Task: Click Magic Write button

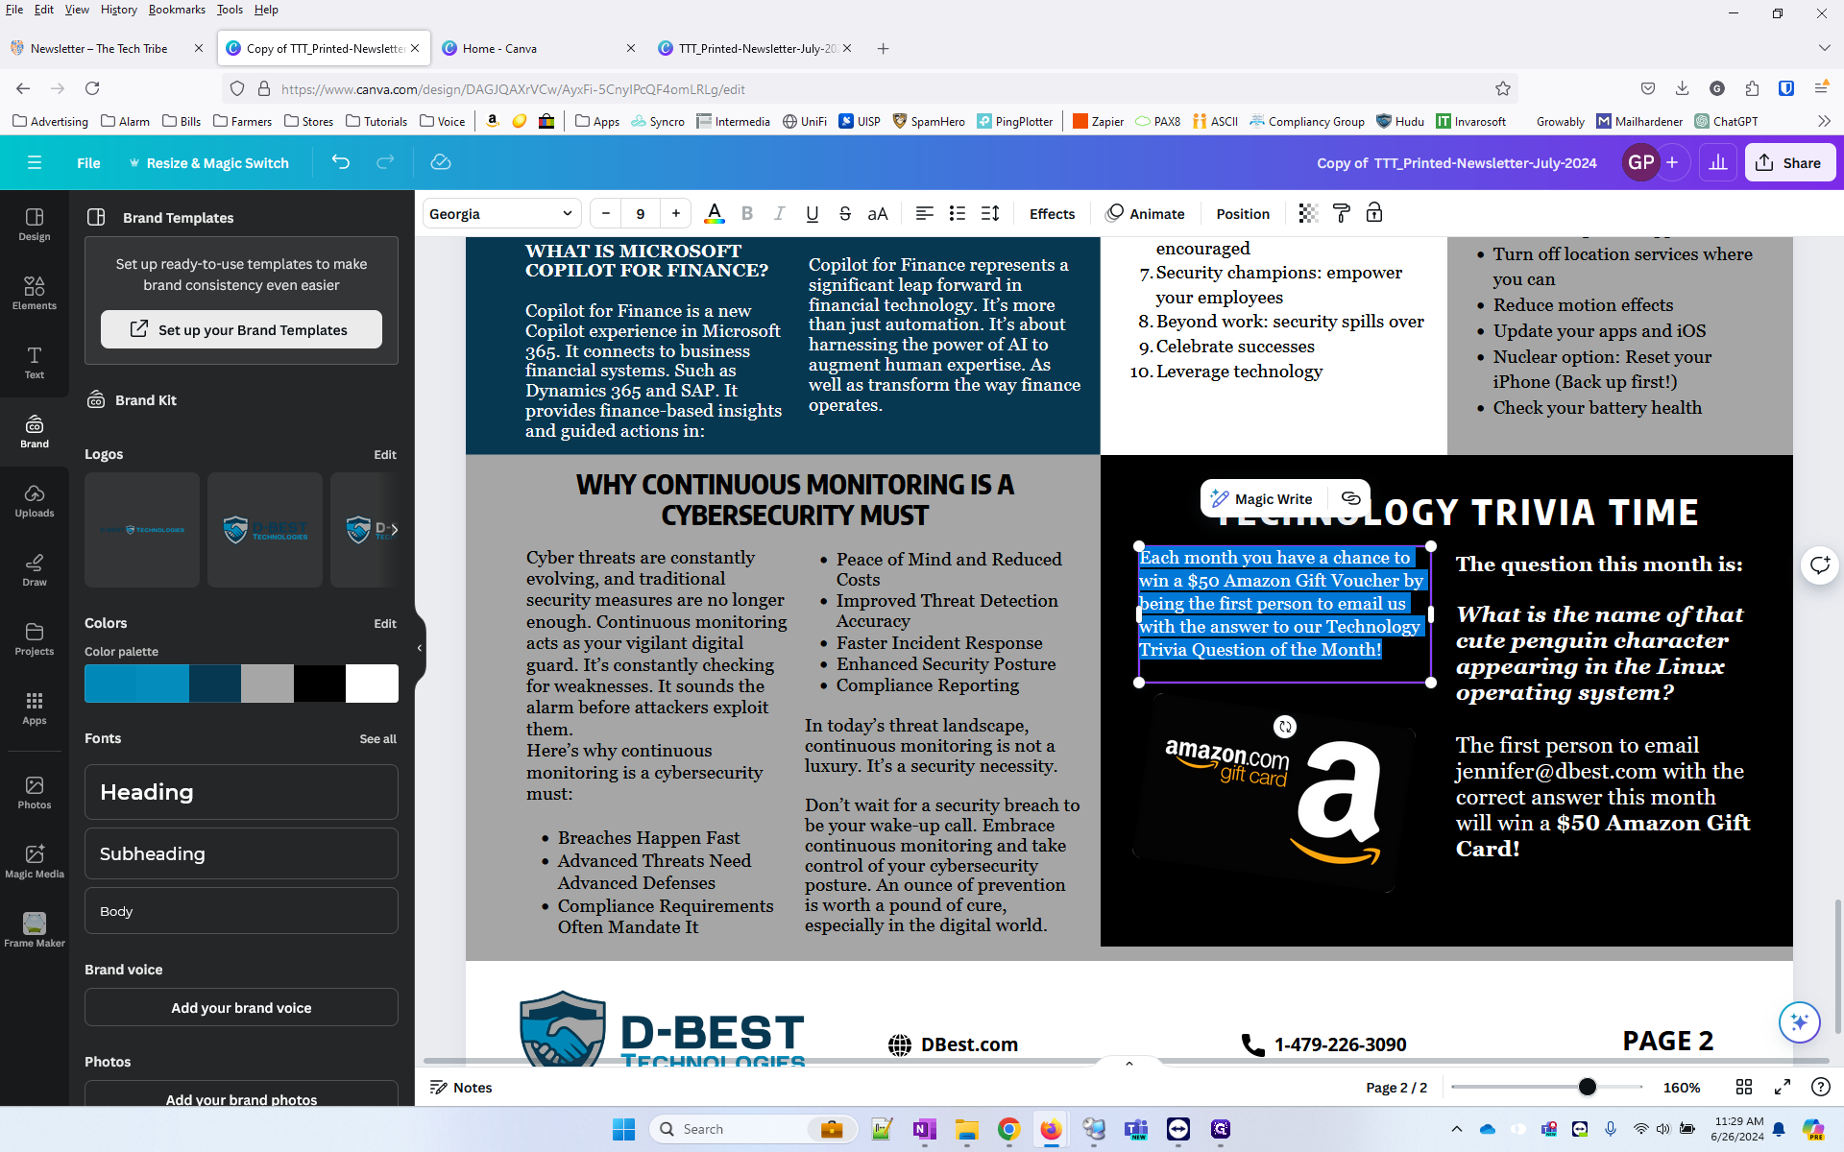Action: [1262, 498]
